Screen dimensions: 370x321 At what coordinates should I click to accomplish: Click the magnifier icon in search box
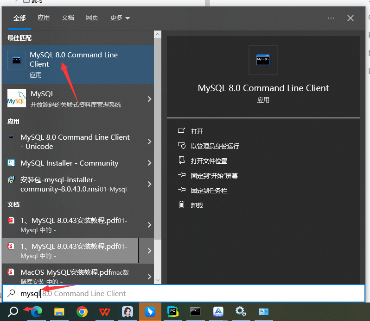11,293
